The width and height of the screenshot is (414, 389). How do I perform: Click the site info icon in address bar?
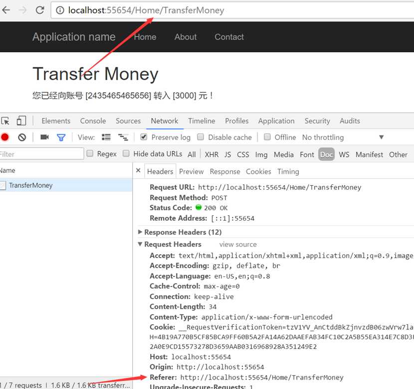[x=60, y=10]
